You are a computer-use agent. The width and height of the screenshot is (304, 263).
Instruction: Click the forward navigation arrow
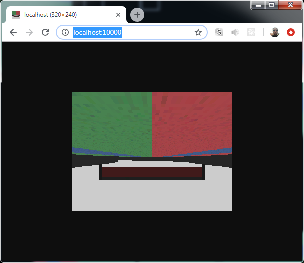point(29,32)
